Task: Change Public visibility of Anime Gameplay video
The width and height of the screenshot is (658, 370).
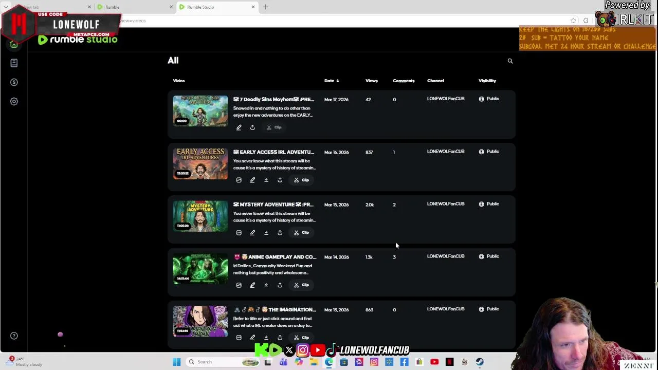Action: (489, 256)
